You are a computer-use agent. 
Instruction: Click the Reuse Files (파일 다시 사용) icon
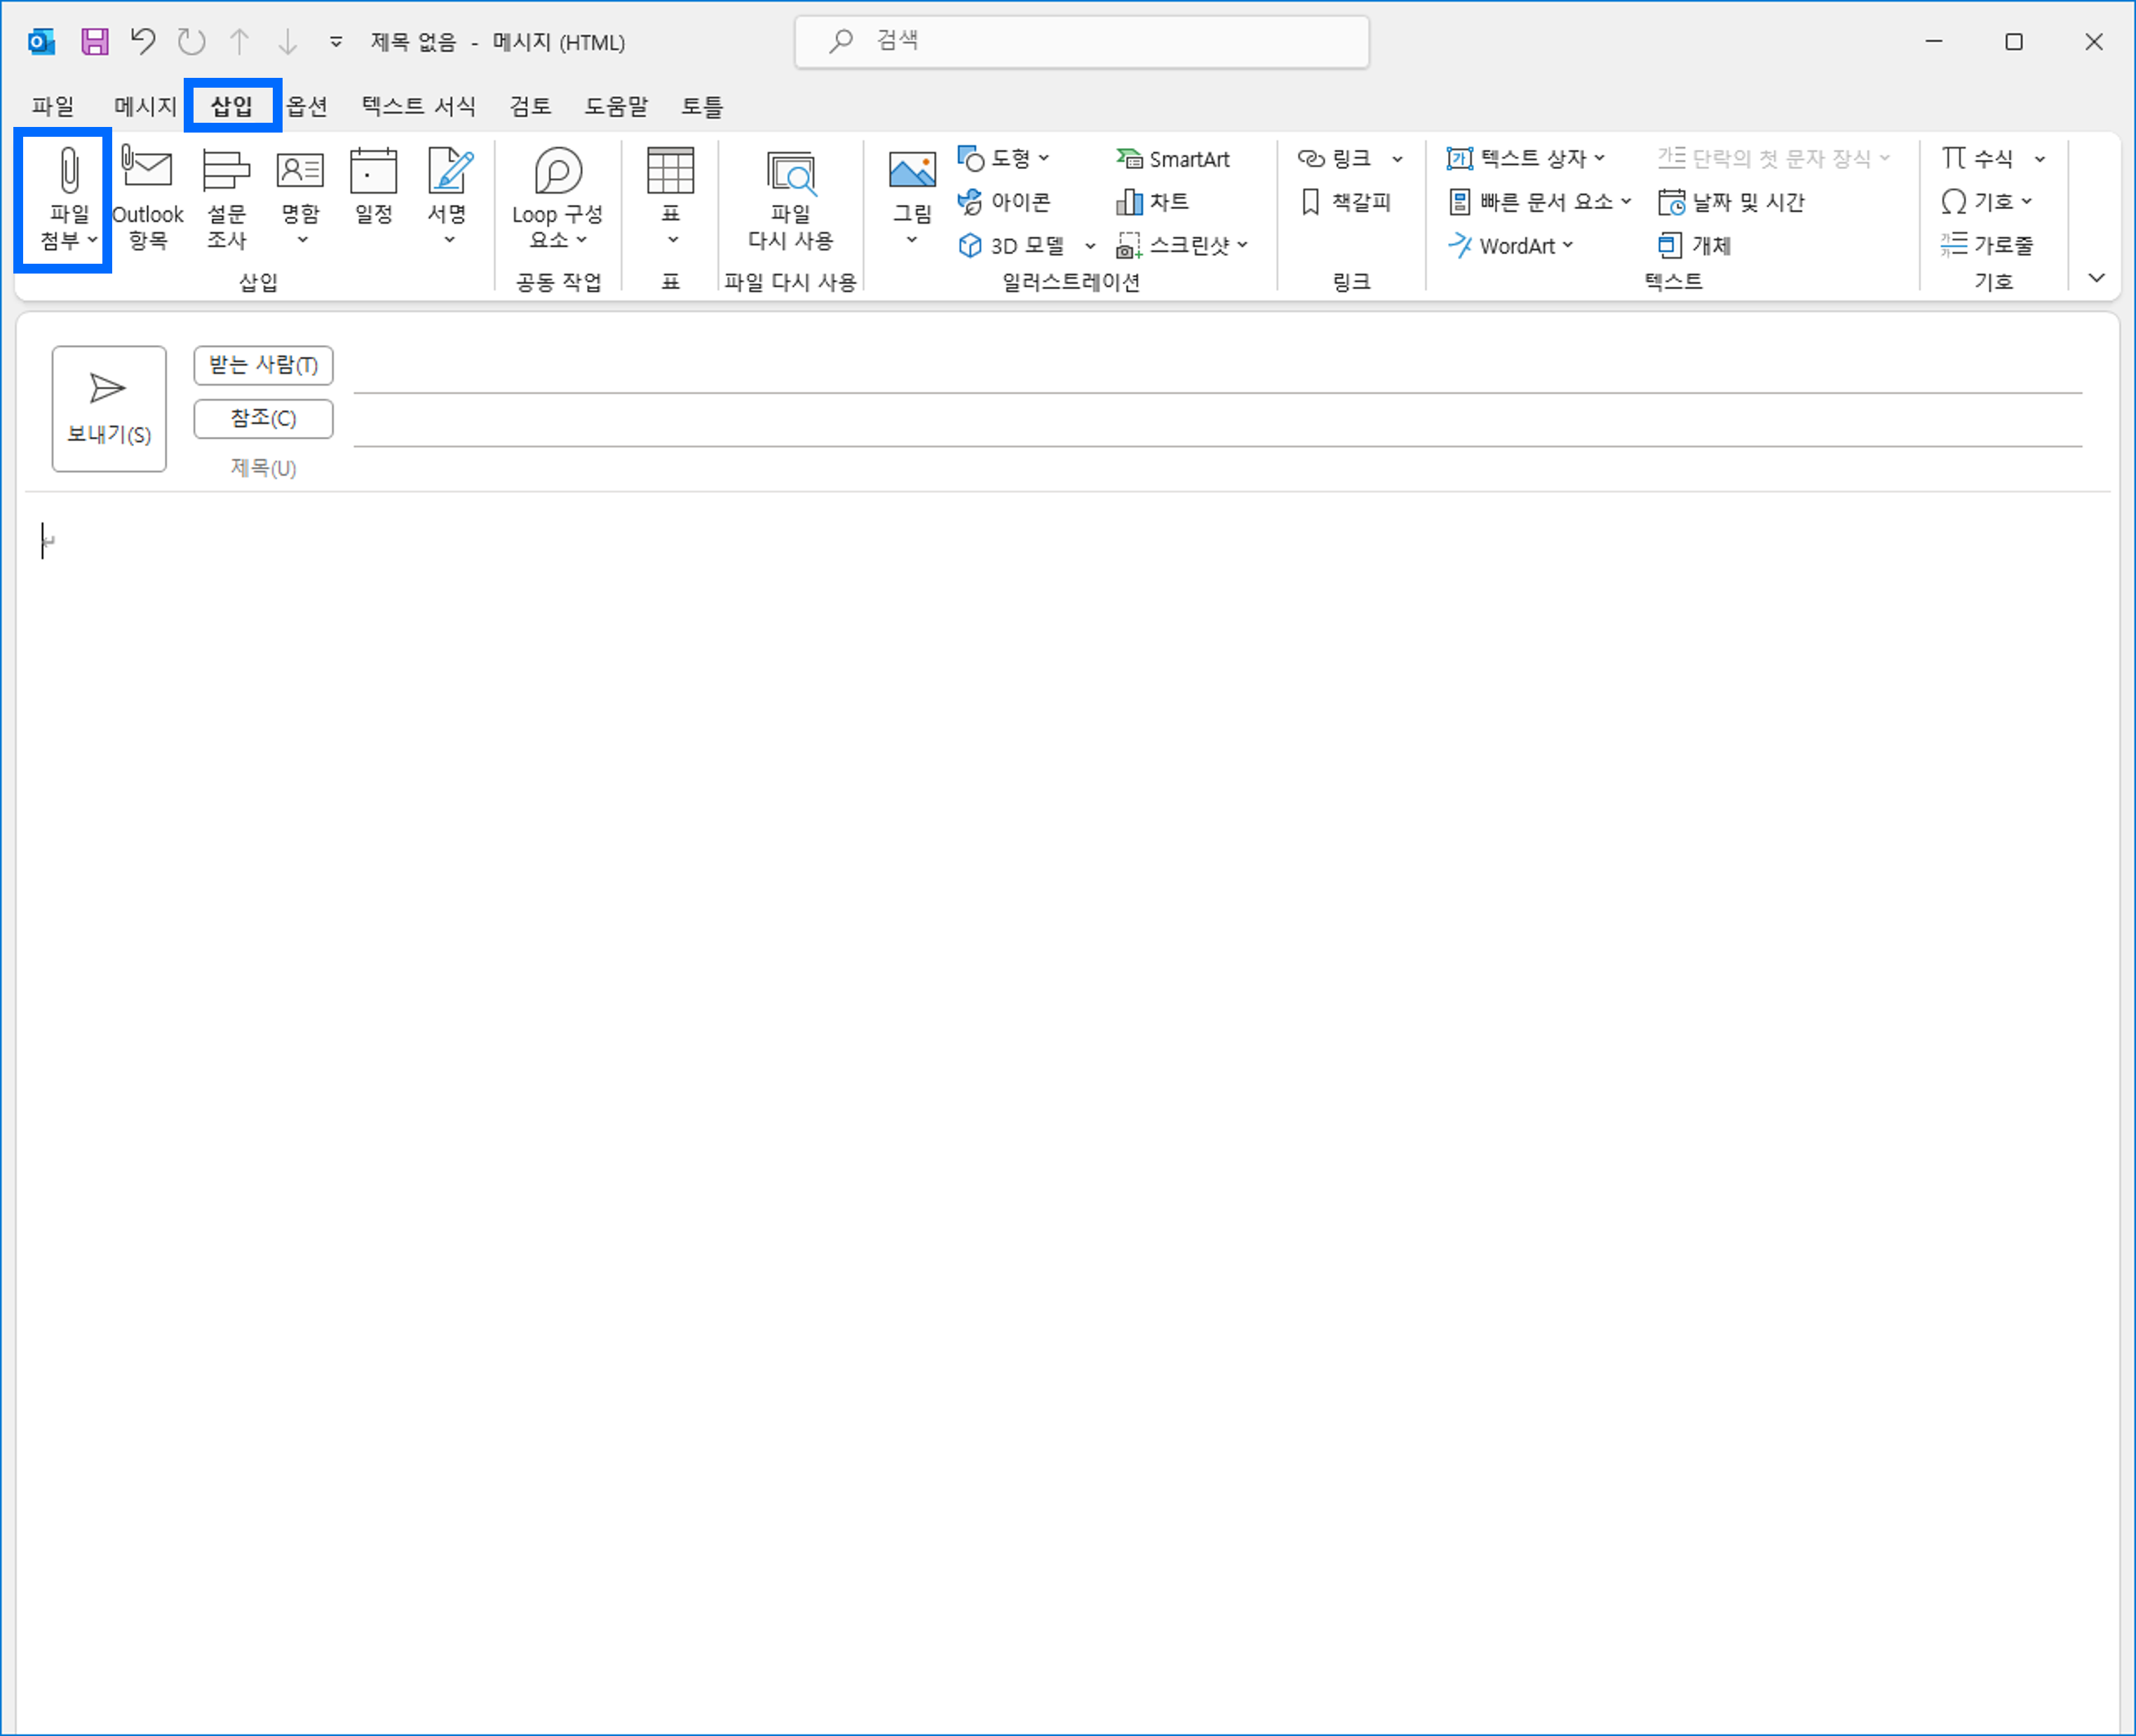[x=790, y=174]
